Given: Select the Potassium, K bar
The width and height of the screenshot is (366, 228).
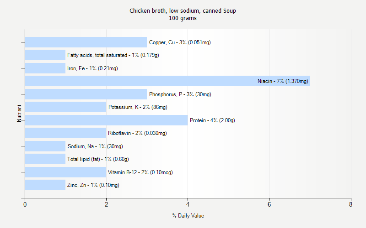Looking at the screenshot, I should [65, 107].
